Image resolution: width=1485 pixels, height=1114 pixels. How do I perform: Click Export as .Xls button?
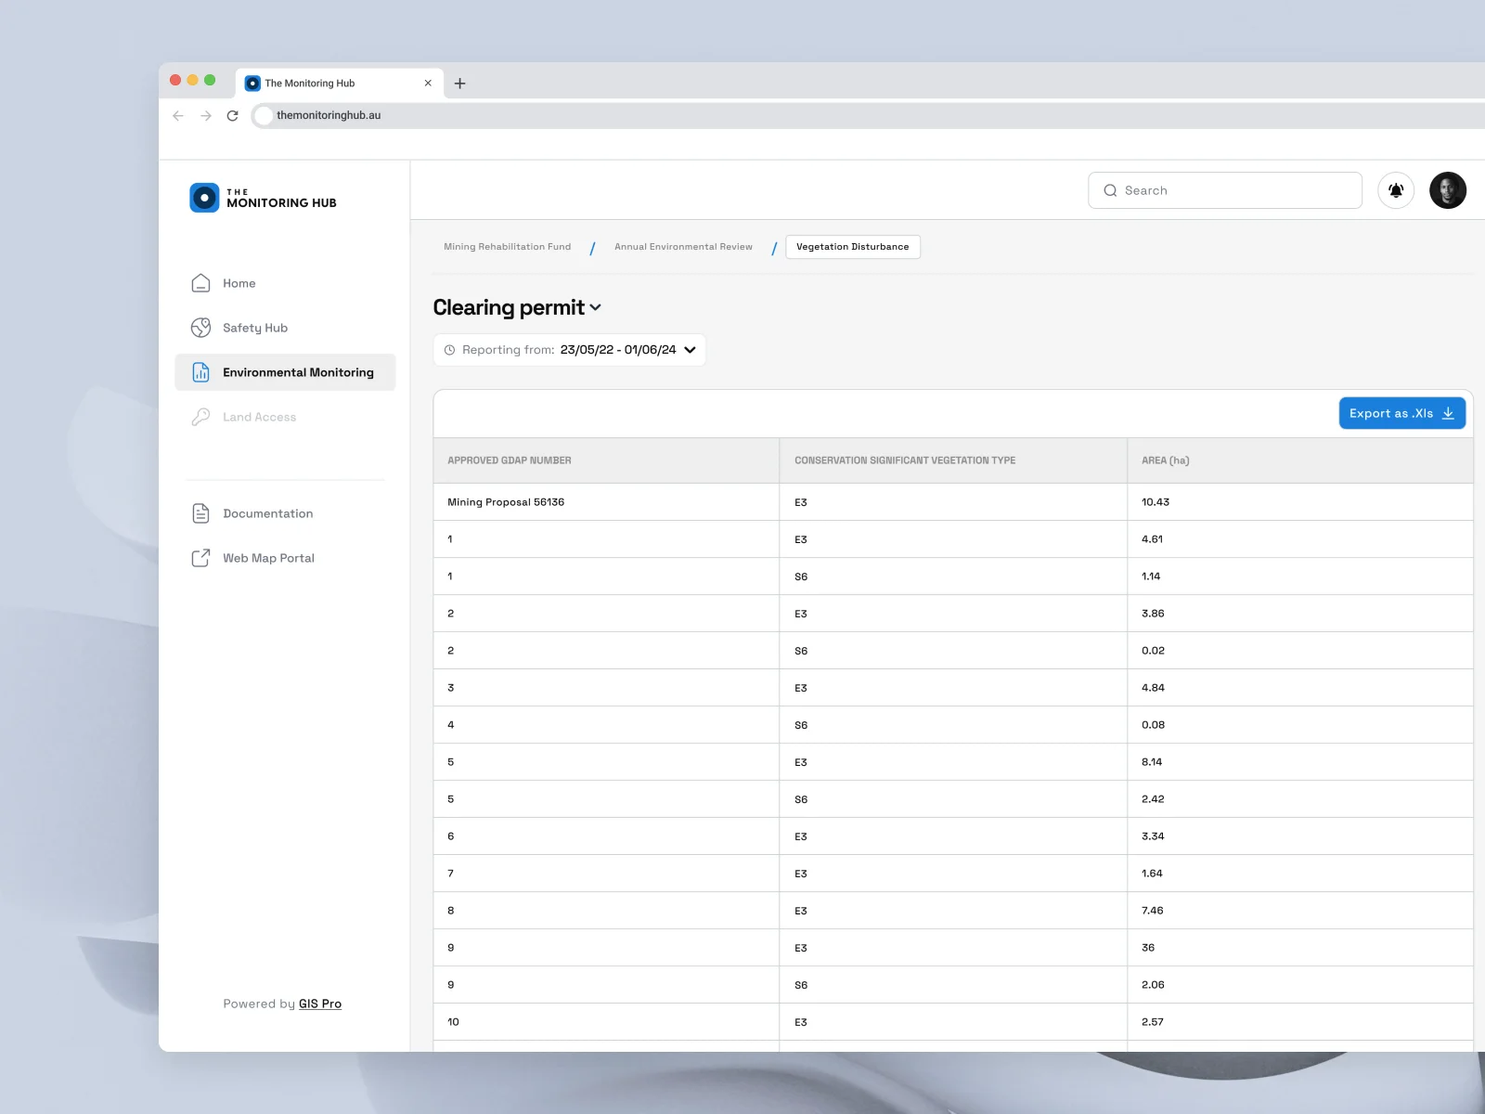[x=1402, y=413]
